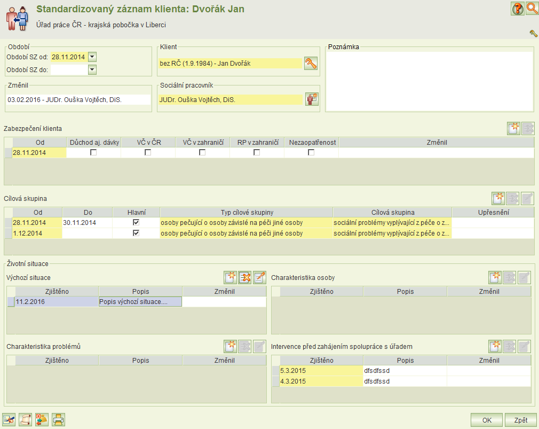The width and height of the screenshot is (539, 429).
Task: Click the empty Období SZ do date field
Action: (x=69, y=69)
